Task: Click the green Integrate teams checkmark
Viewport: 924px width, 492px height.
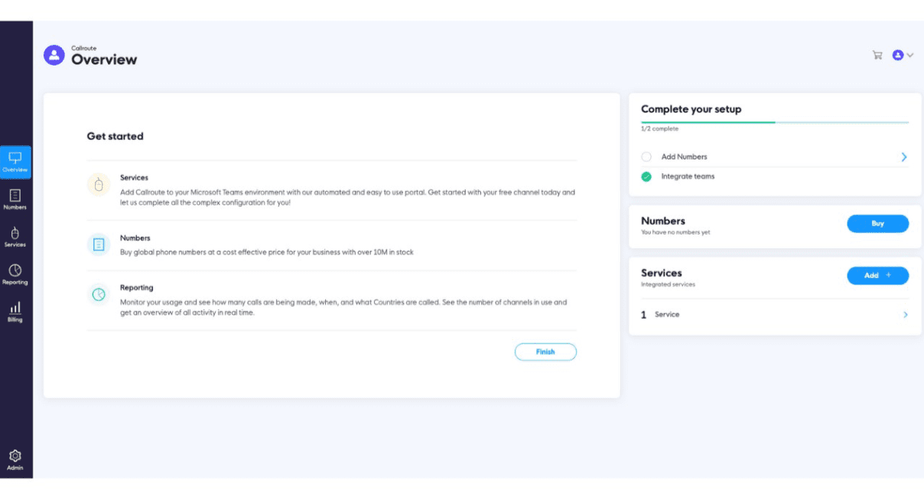Action: 646,176
